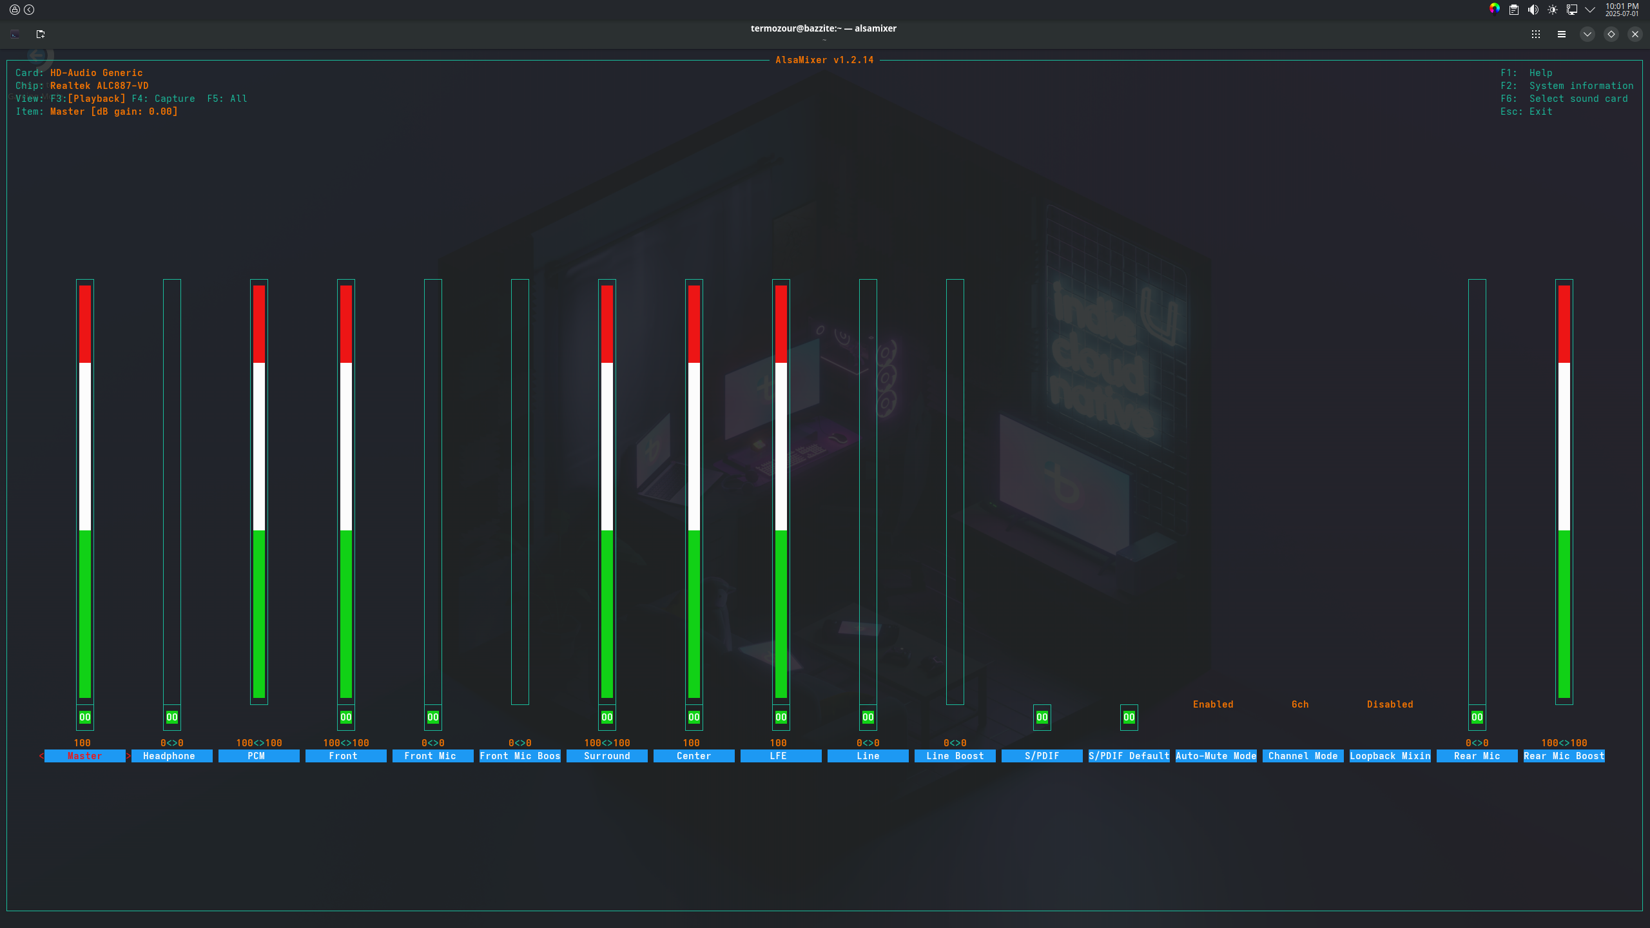Click the network display tray icon
The height and width of the screenshot is (928, 1650).
pos(1572,10)
